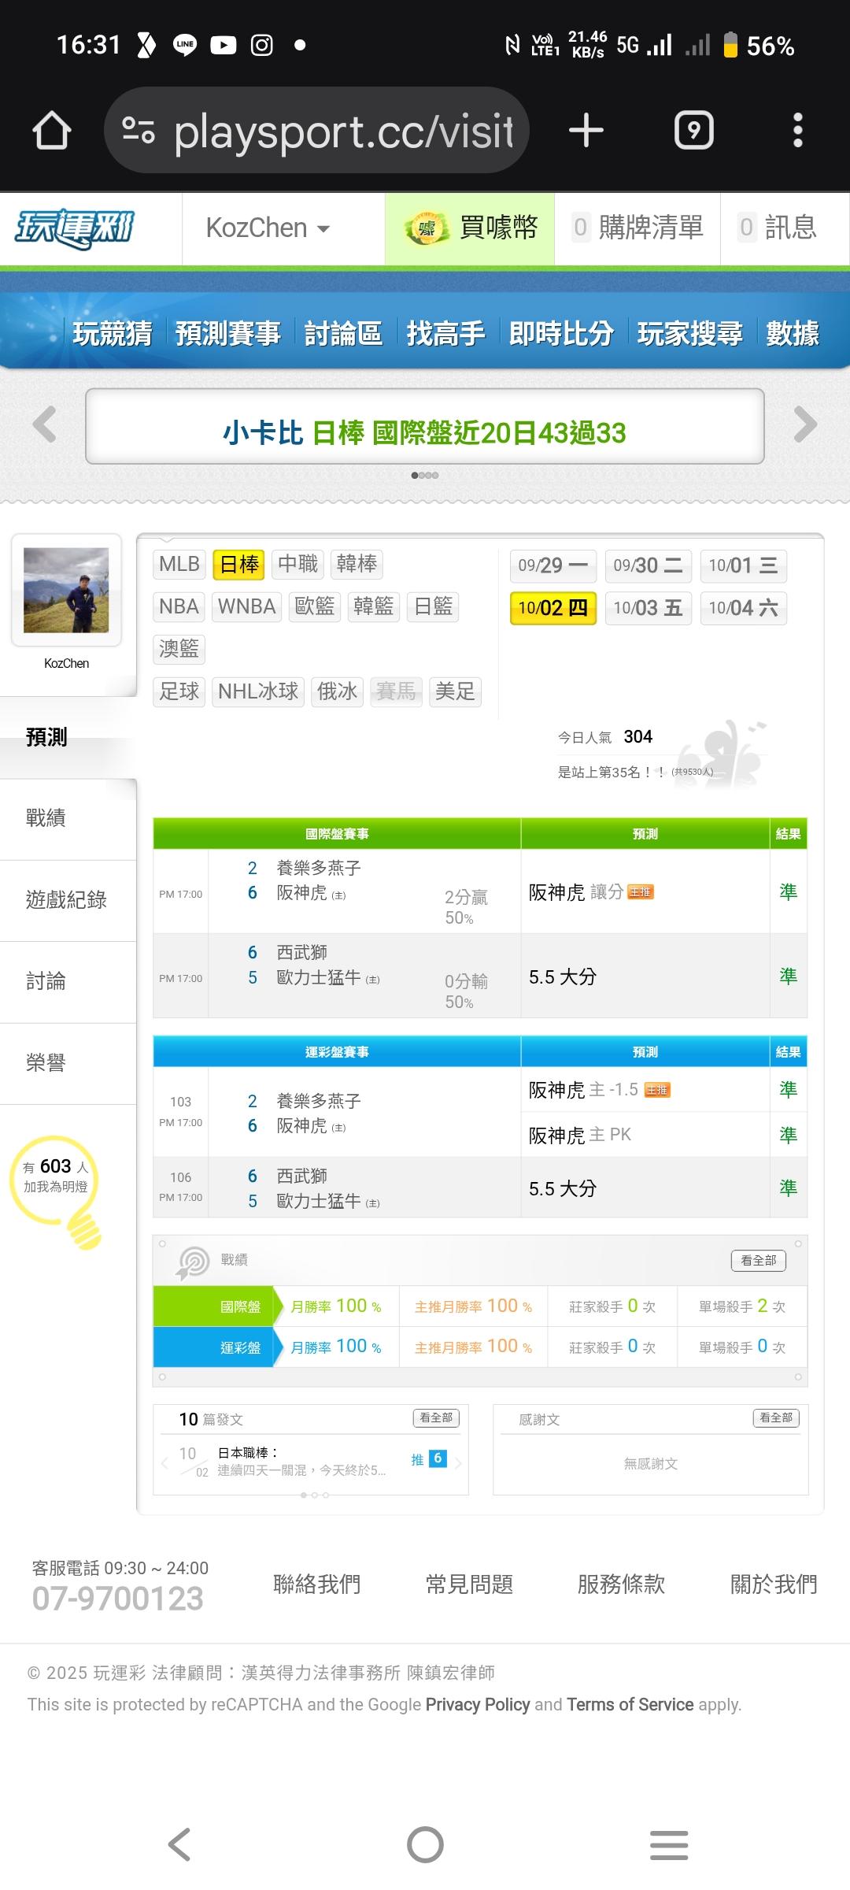Screen dimensions: 850x1890
Task: Open browser three-dot menu
Action: click(x=798, y=130)
